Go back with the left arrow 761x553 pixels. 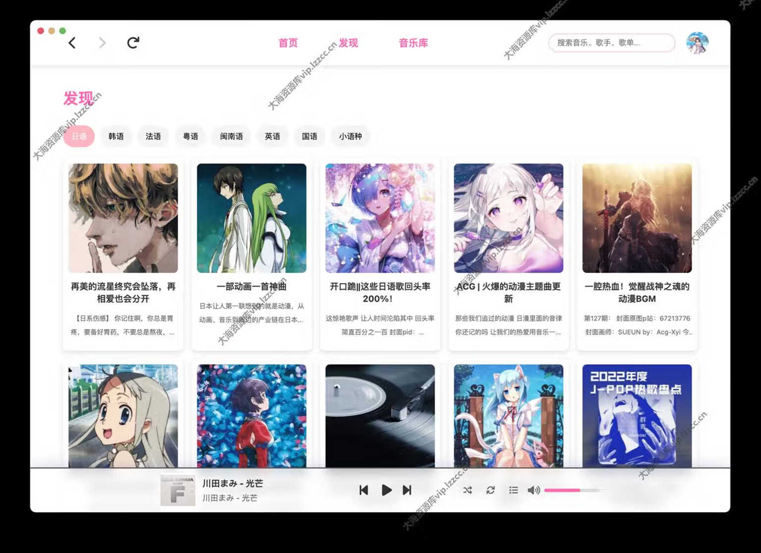(x=72, y=43)
